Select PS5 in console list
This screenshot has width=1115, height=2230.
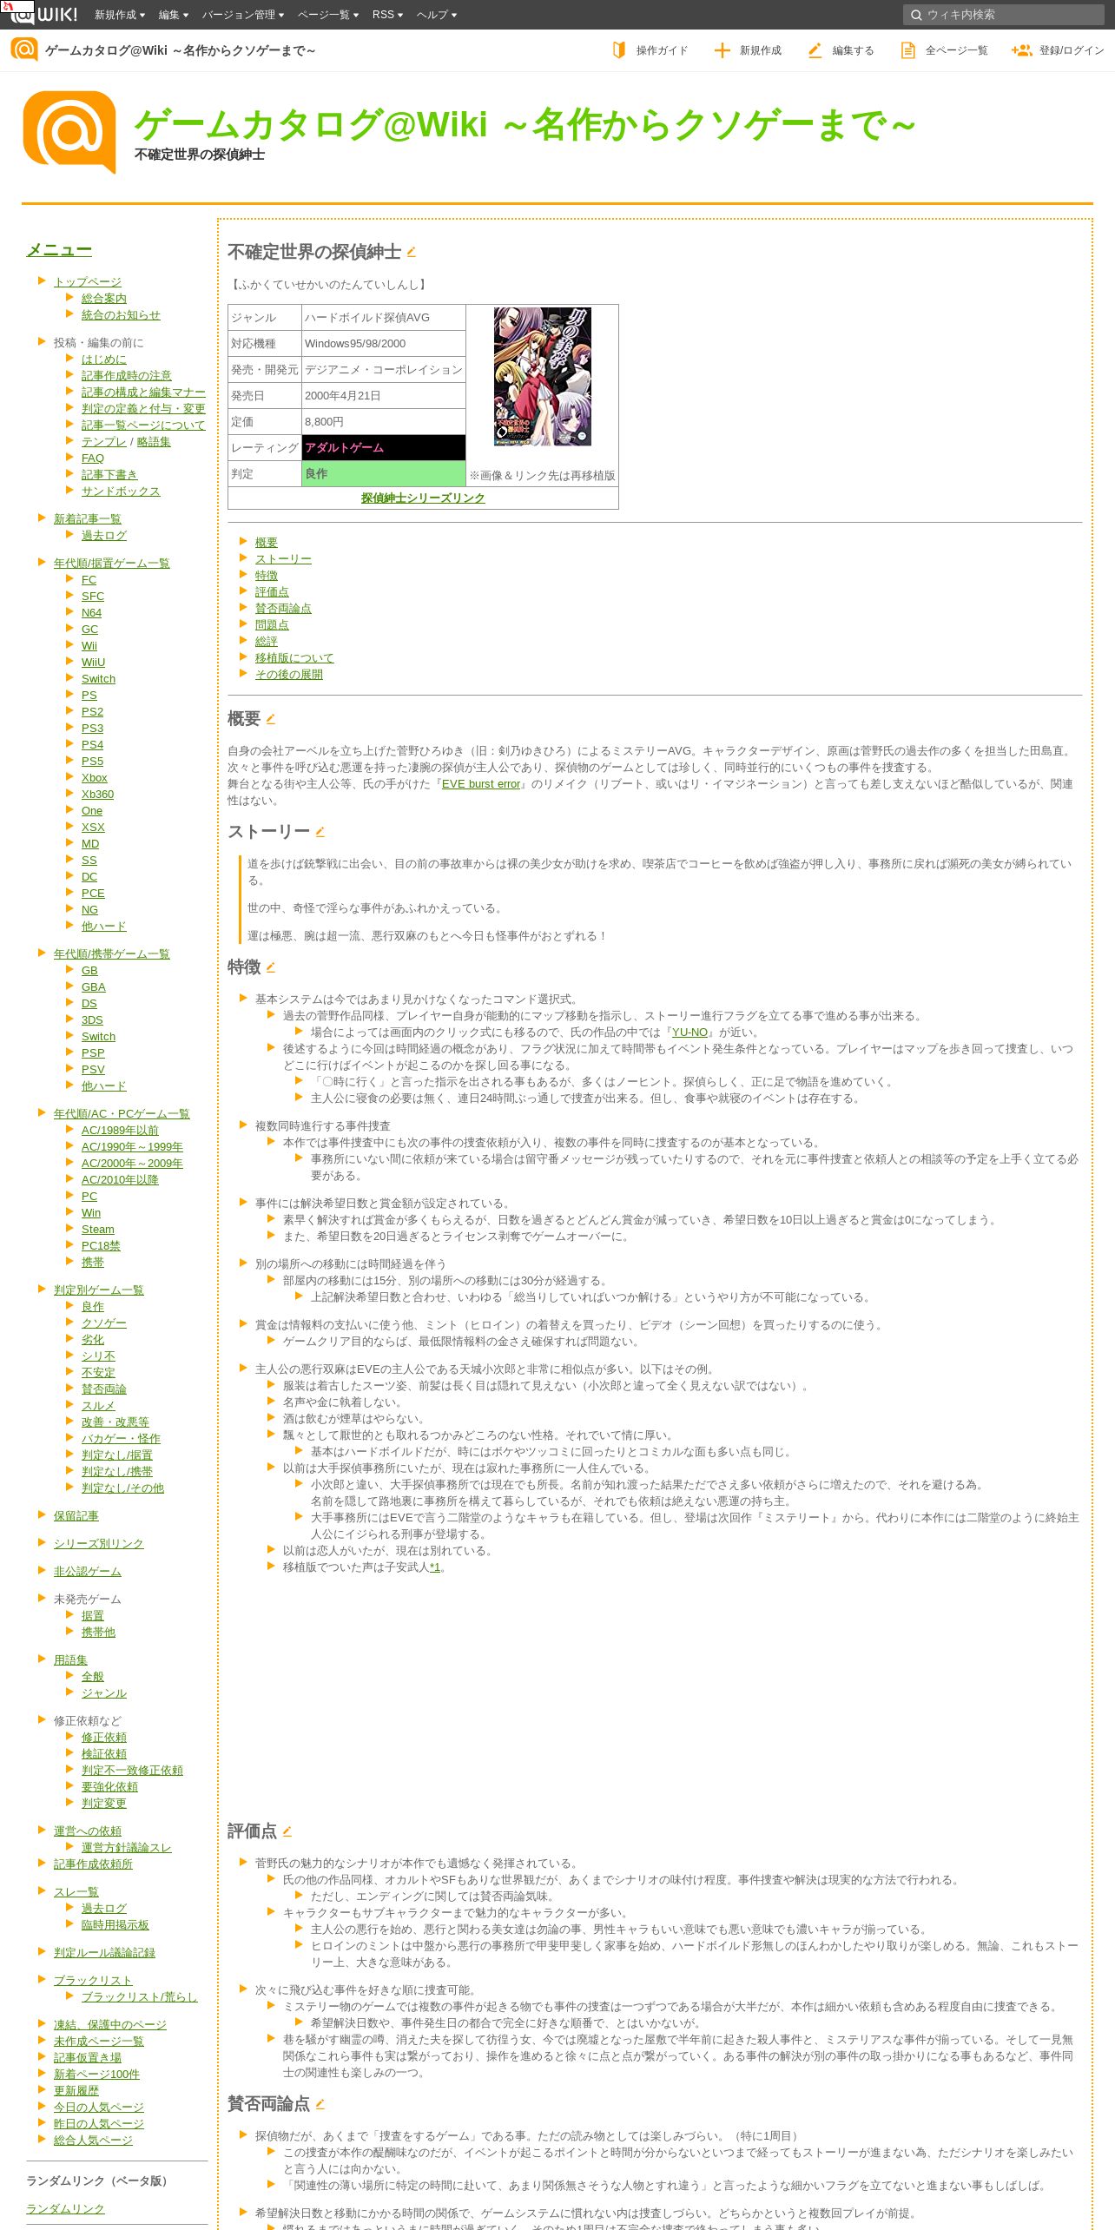point(92,762)
